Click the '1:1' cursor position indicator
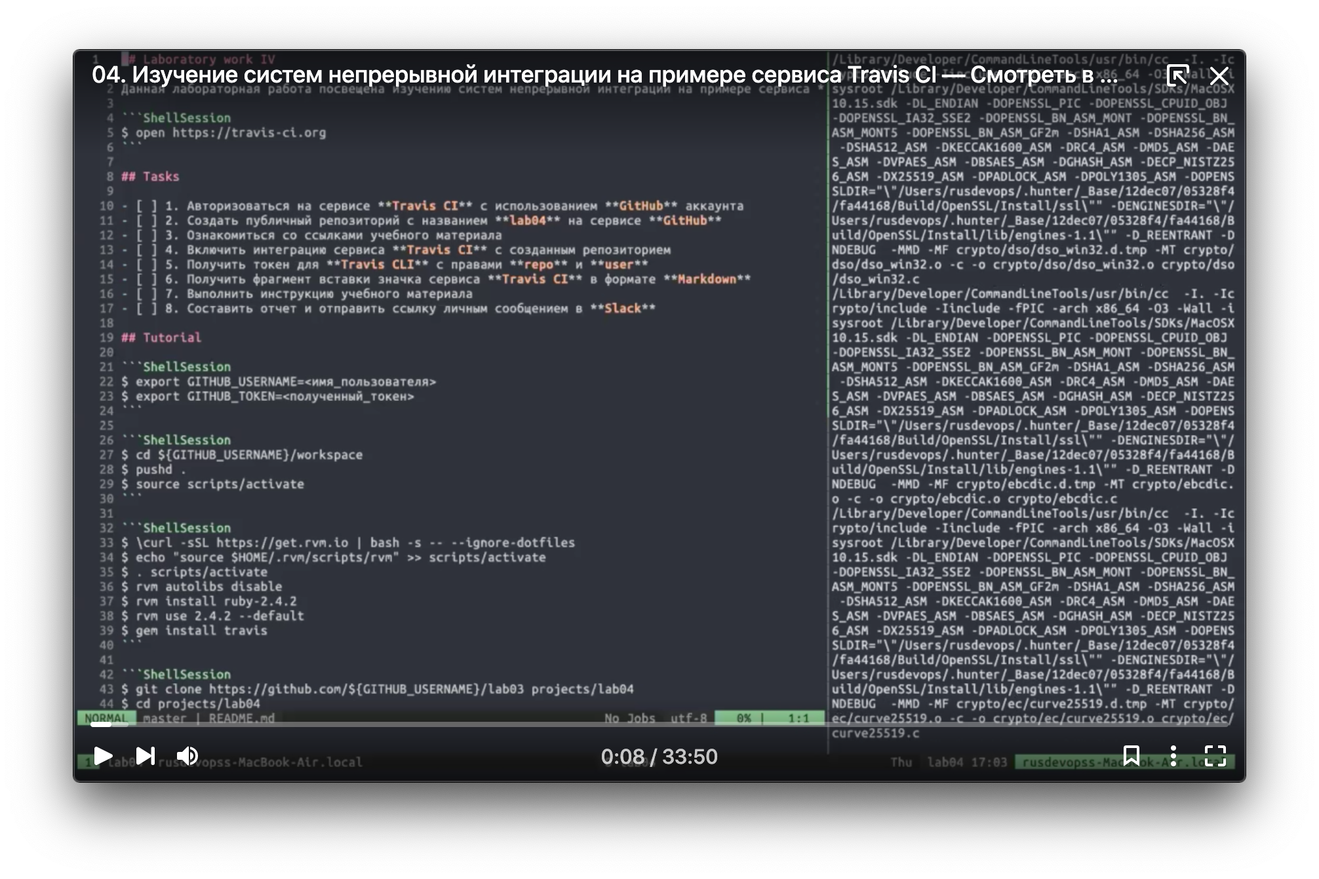This screenshot has height=879, width=1319. click(798, 718)
